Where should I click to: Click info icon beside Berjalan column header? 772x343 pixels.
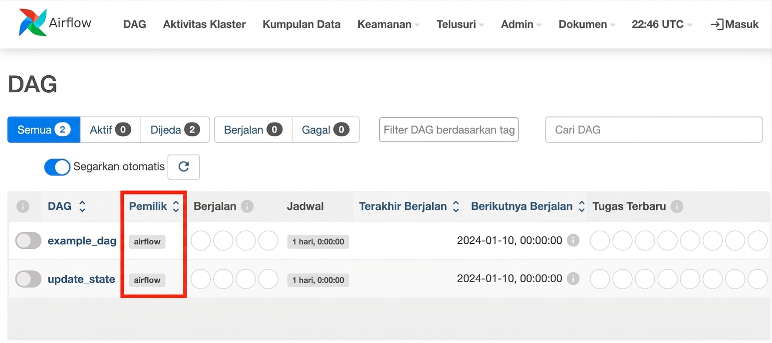[247, 206]
